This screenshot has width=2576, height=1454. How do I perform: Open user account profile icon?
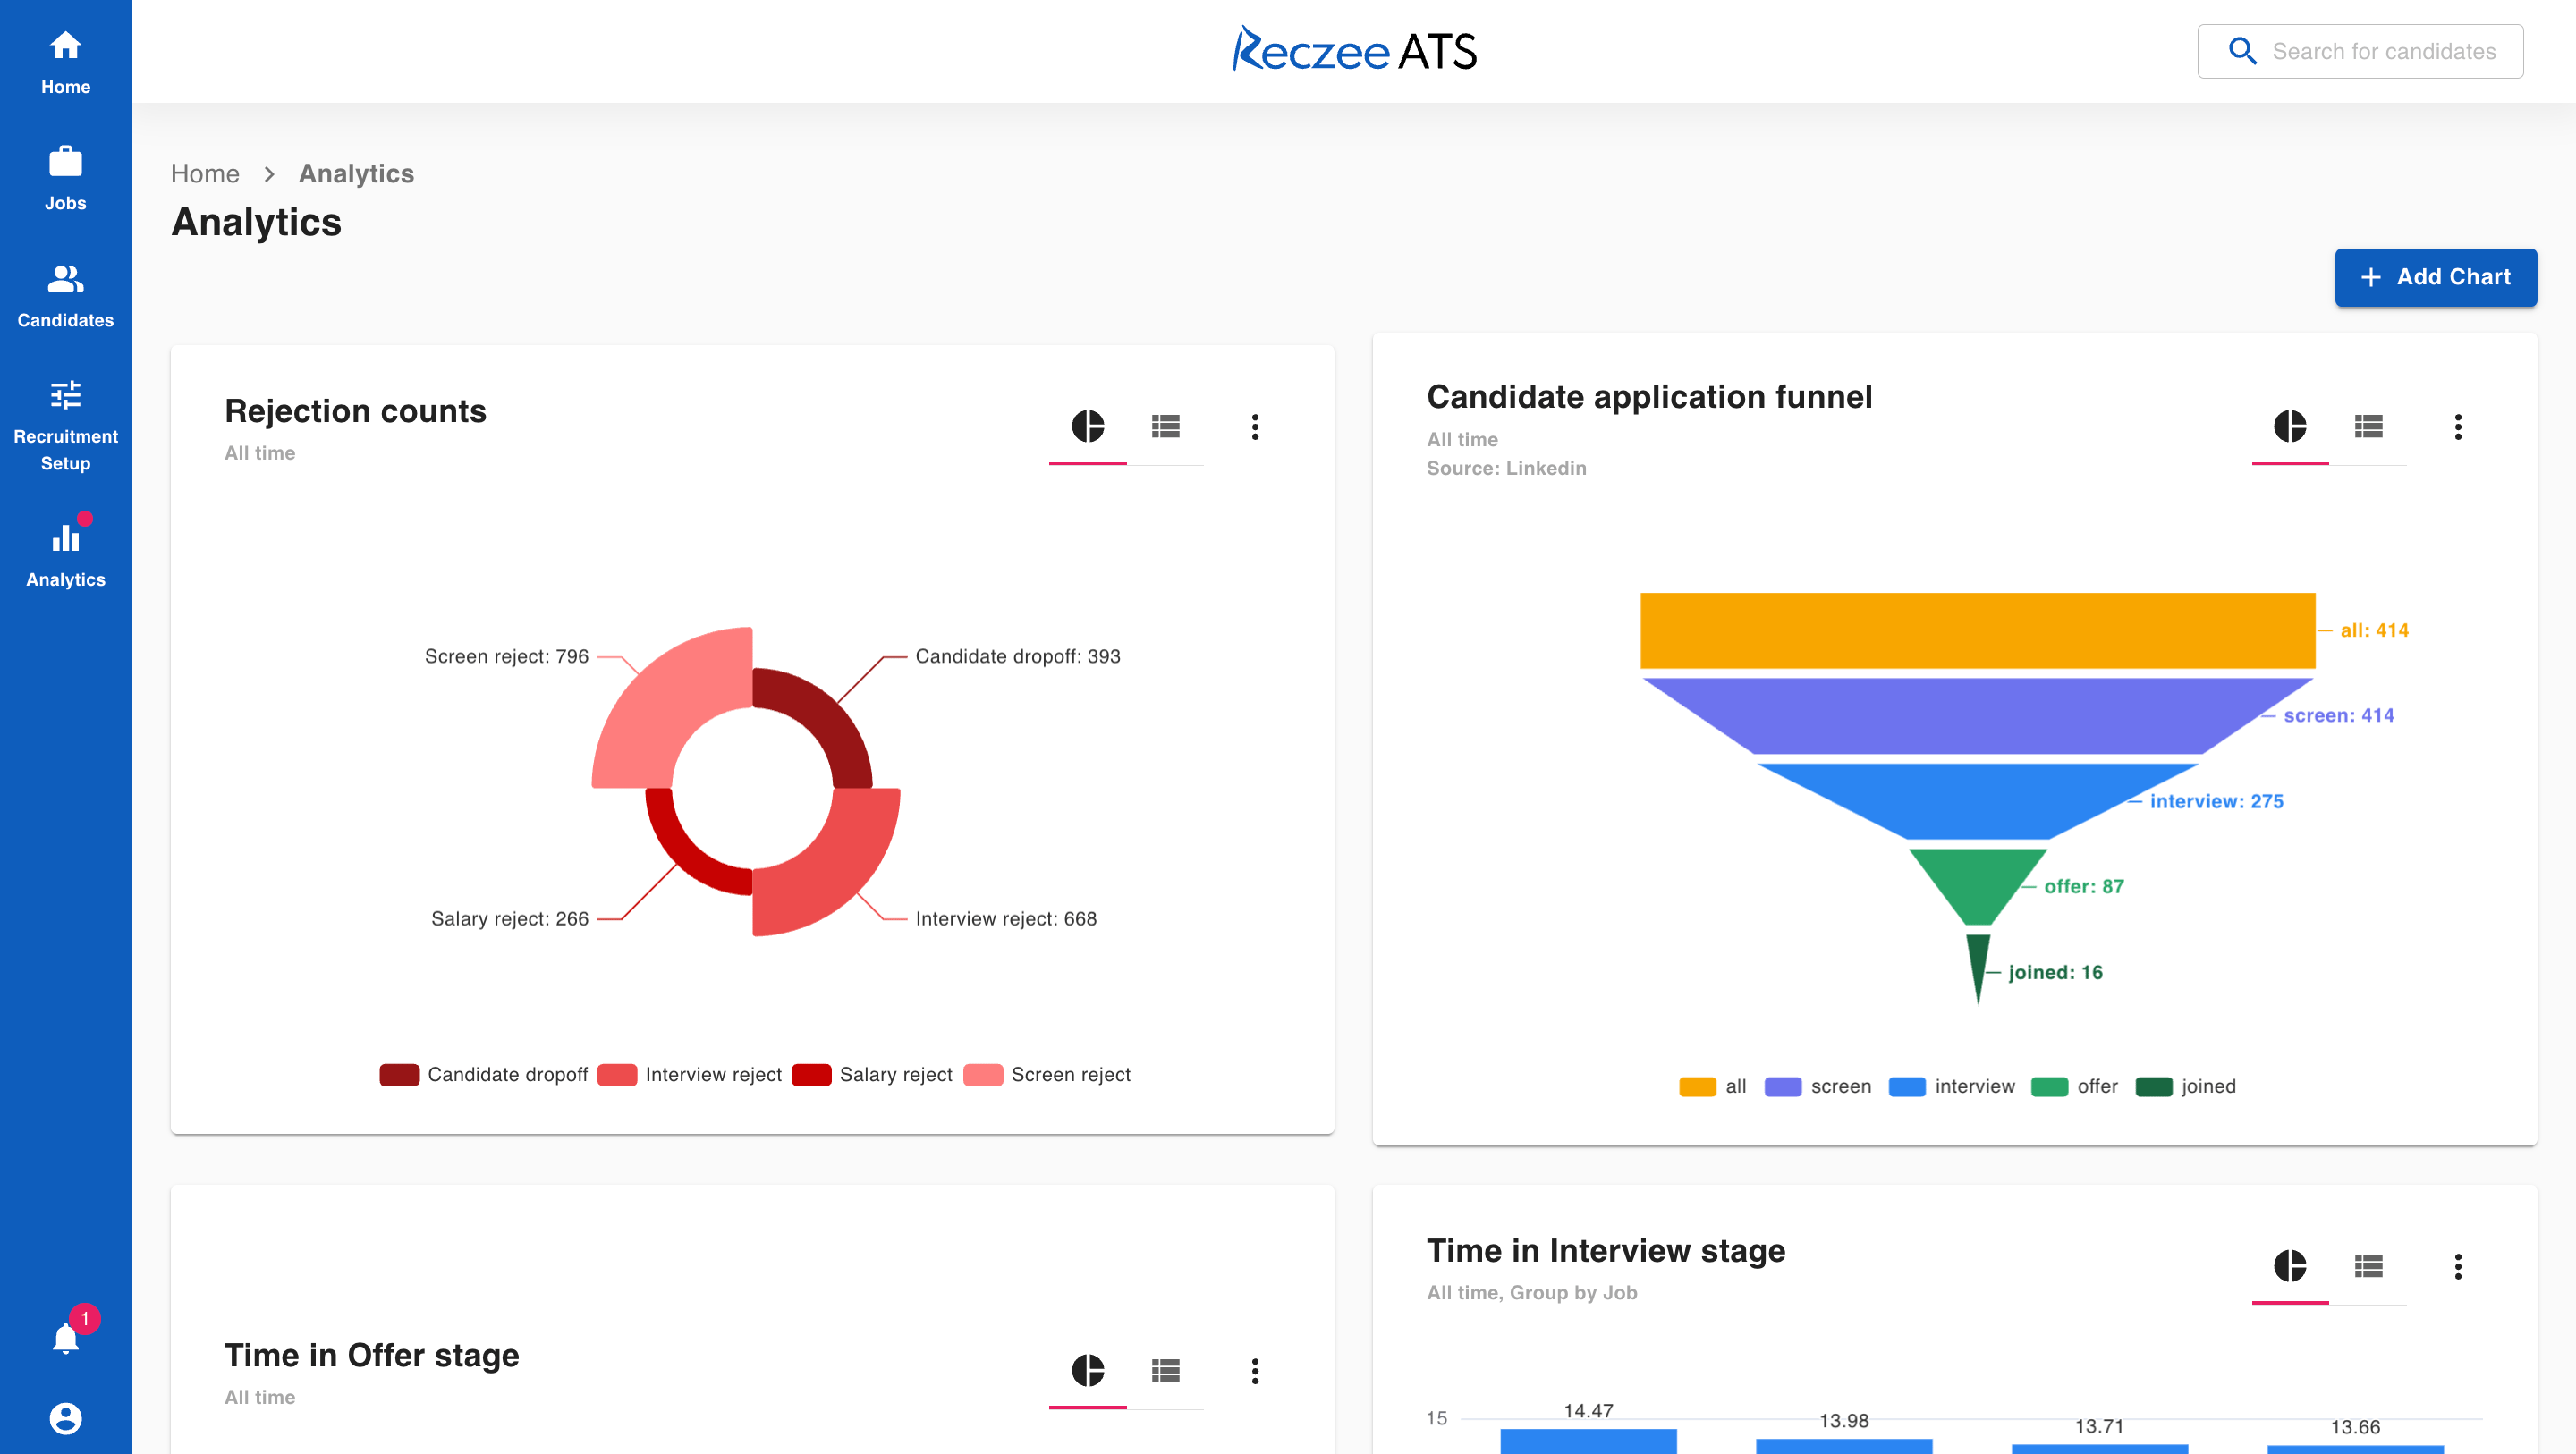point(66,1418)
